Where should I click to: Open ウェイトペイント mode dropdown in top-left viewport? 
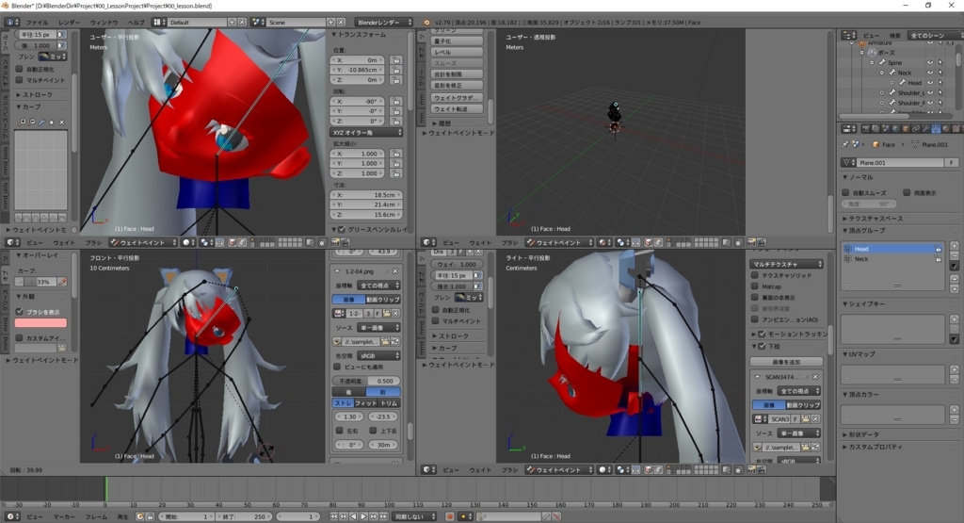tap(143, 242)
